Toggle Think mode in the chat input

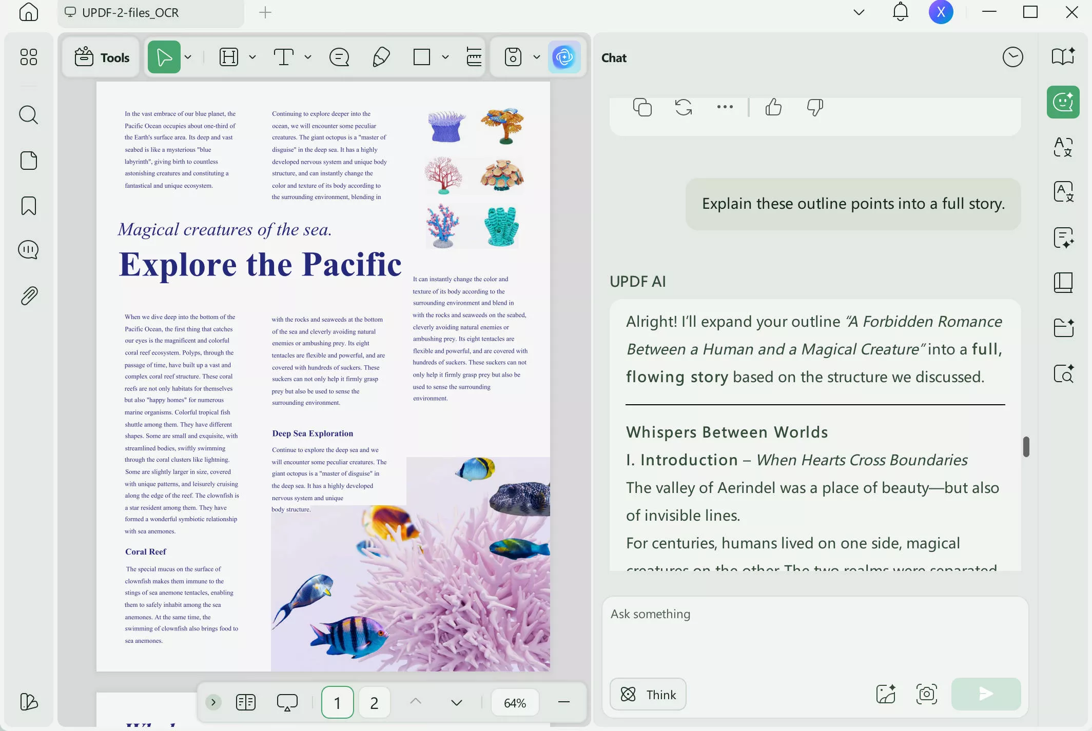[648, 694]
